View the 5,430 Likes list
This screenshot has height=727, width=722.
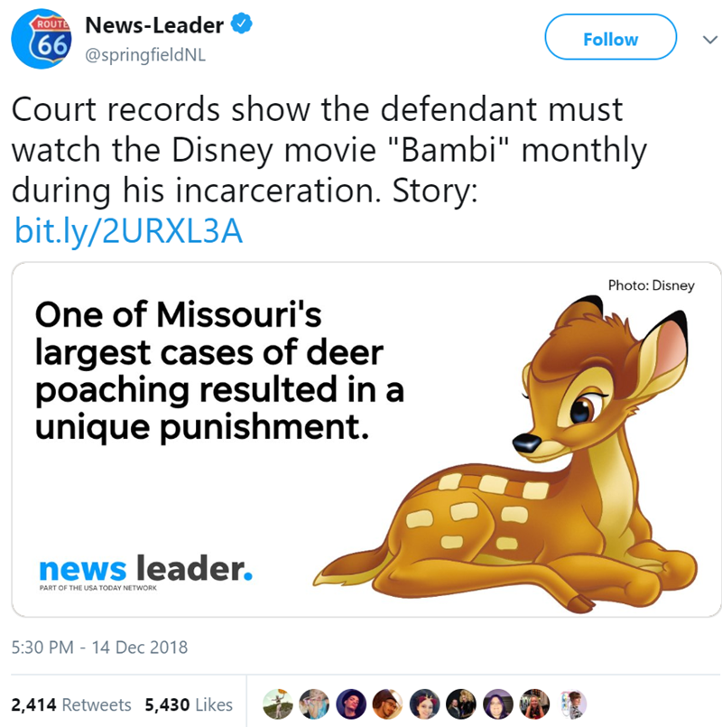pyautogui.click(x=189, y=704)
